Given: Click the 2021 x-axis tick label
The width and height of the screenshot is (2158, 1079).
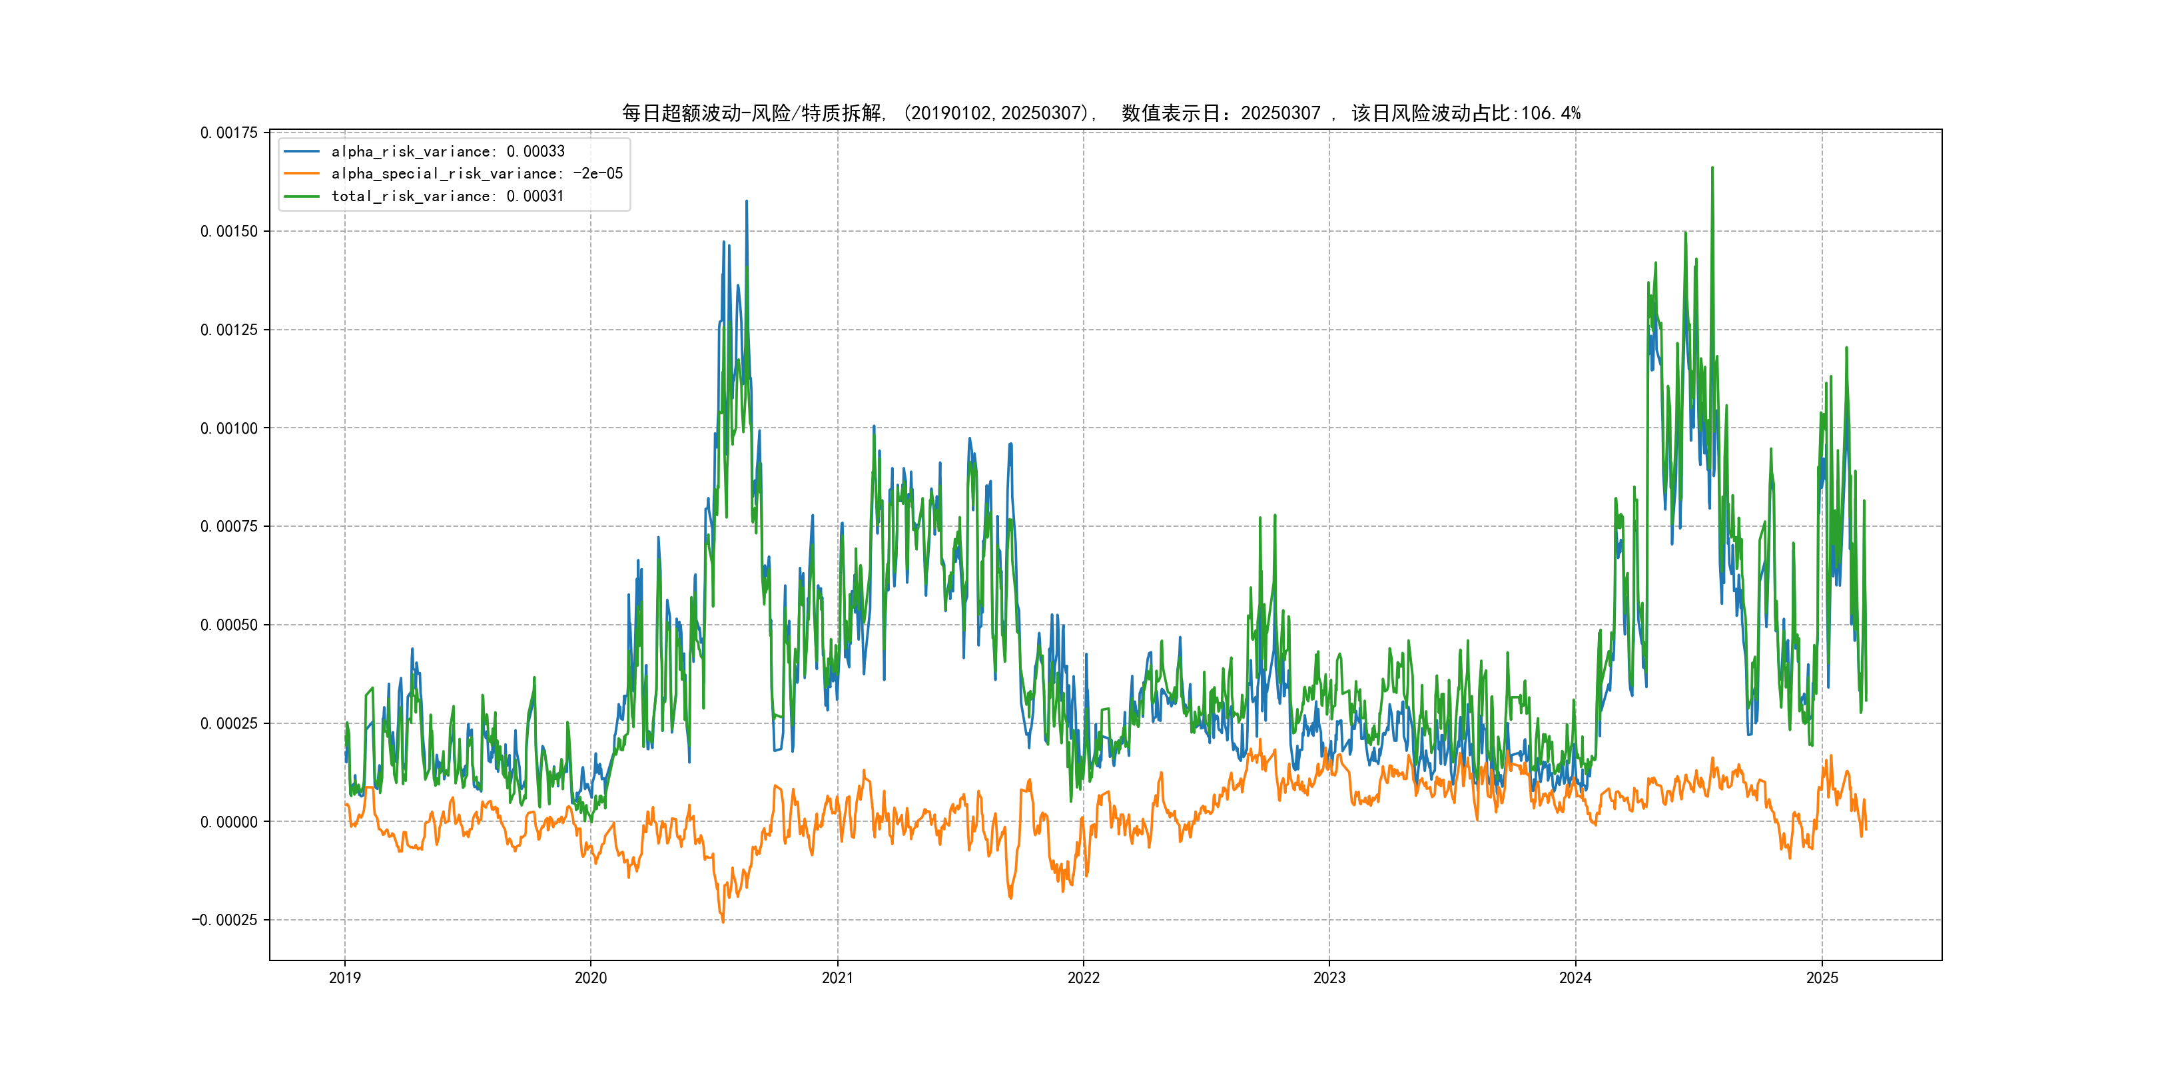Looking at the screenshot, I should [x=837, y=978].
